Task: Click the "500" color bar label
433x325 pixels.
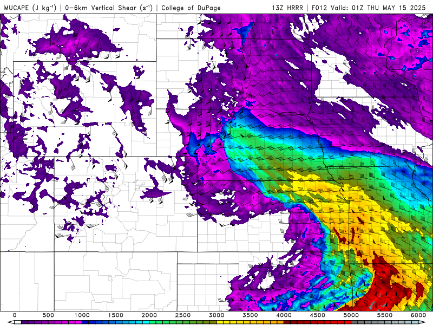Action: (x=48, y=315)
